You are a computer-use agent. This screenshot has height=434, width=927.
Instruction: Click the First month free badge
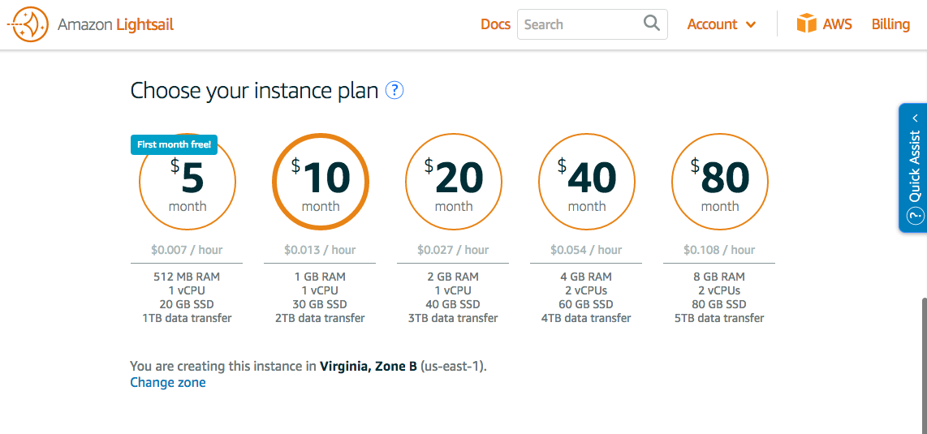(174, 144)
